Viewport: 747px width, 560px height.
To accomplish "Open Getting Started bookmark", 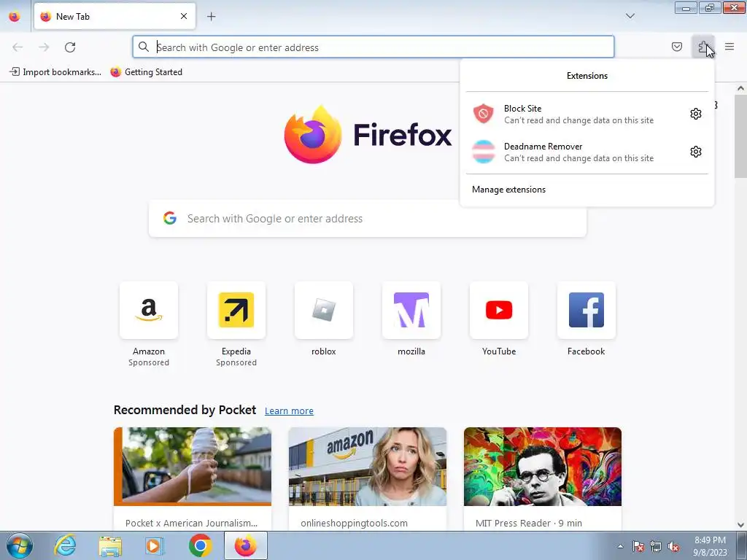I will pos(146,72).
